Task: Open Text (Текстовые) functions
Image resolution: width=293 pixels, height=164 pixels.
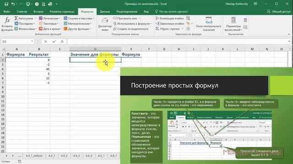Action: (x=49, y=24)
